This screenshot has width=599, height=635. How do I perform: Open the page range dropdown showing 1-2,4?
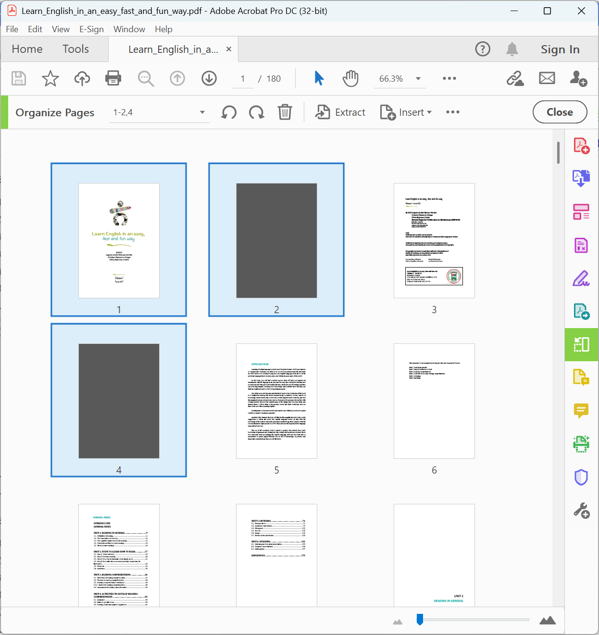click(202, 112)
